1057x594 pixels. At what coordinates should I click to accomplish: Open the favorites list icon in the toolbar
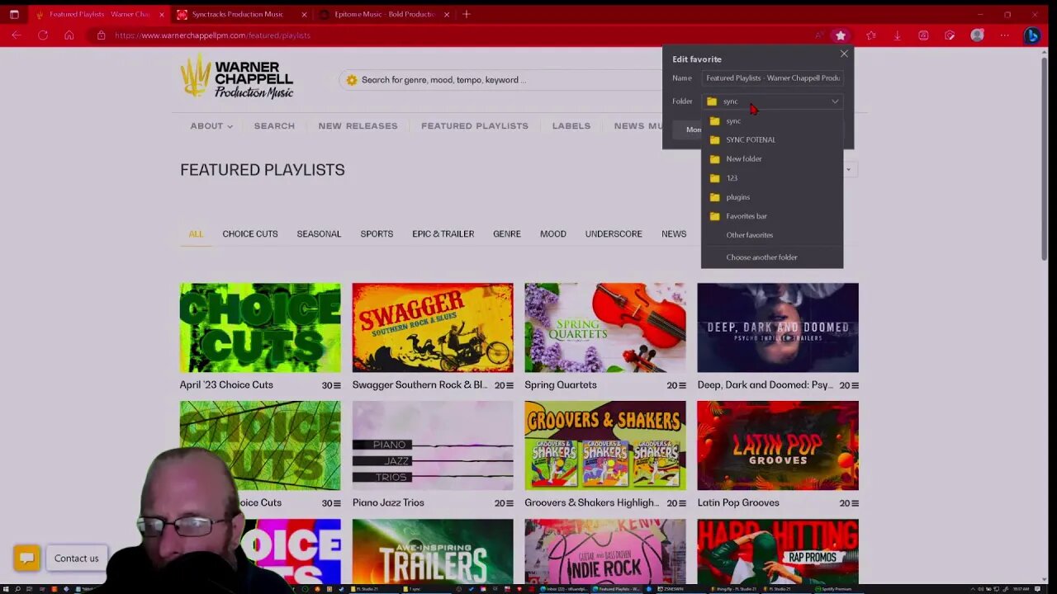[870, 35]
